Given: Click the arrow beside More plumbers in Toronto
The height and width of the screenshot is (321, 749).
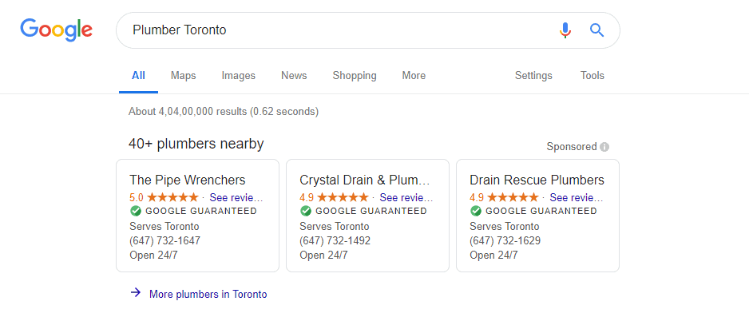Looking at the screenshot, I should 136,293.
